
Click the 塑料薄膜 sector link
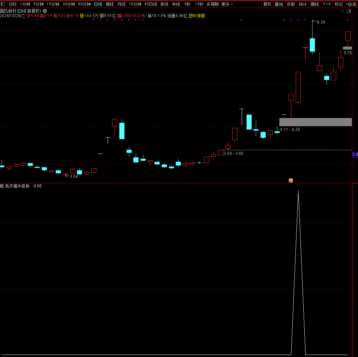[x=197, y=16]
